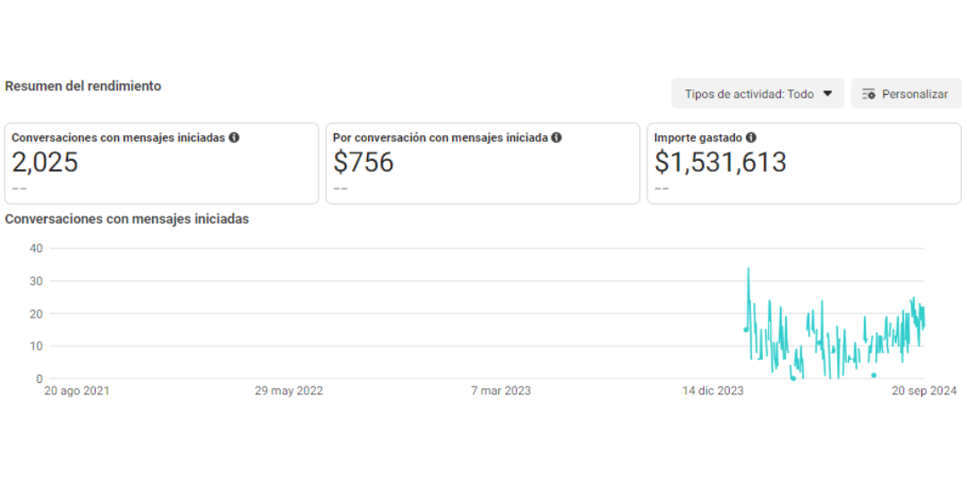Screen dimensions: 967x483
Task: Click the 30 value on the vertical axis
Action: (36, 281)
